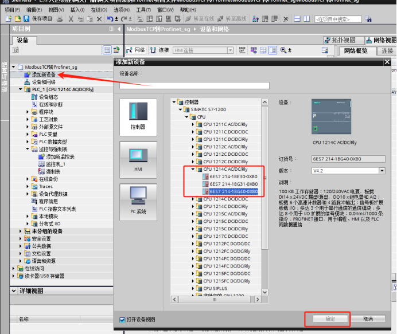Collapse the 监控与强制表 tree node
This screenshot has width=397, height=334.
point(28,149)
